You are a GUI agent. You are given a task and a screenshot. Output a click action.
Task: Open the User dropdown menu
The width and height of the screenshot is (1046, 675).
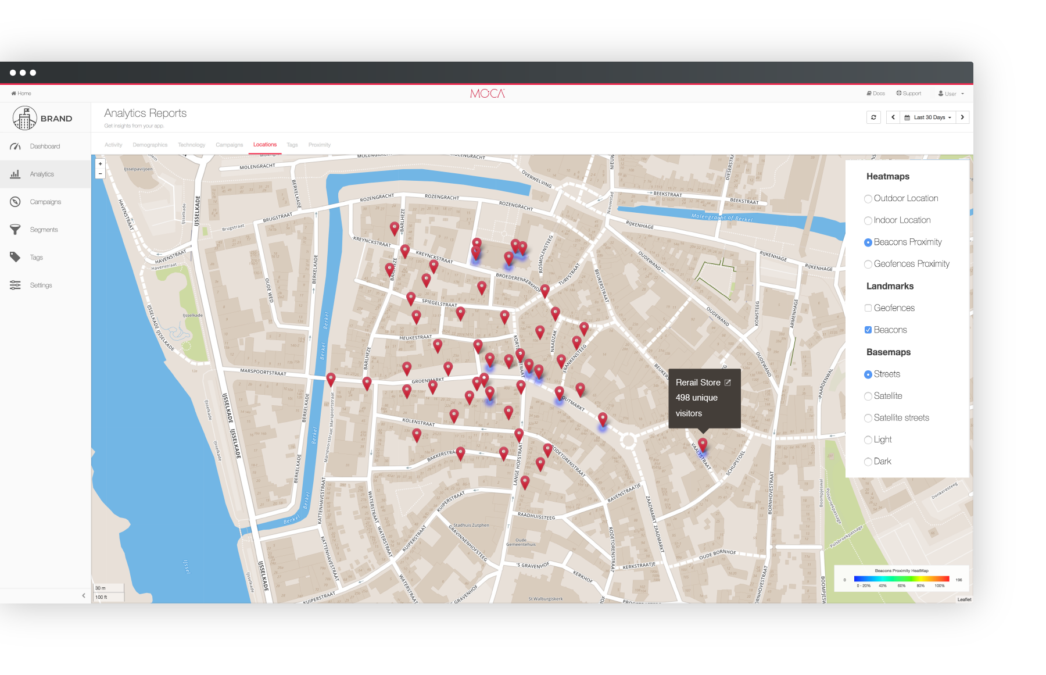(951, 94)
